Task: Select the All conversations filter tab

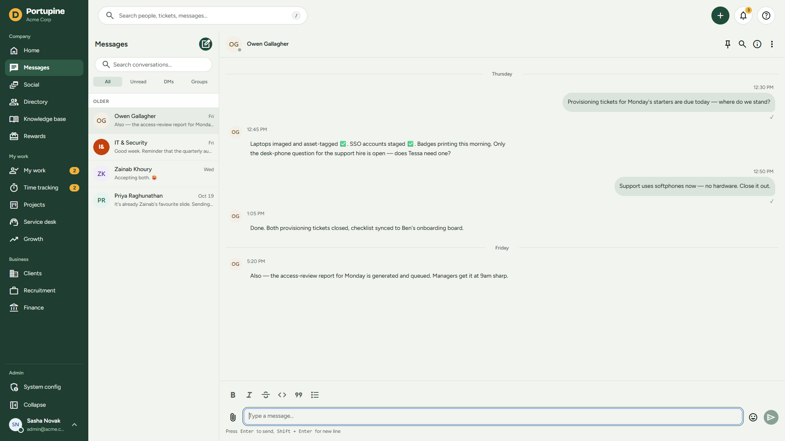Action: (108, 82)
